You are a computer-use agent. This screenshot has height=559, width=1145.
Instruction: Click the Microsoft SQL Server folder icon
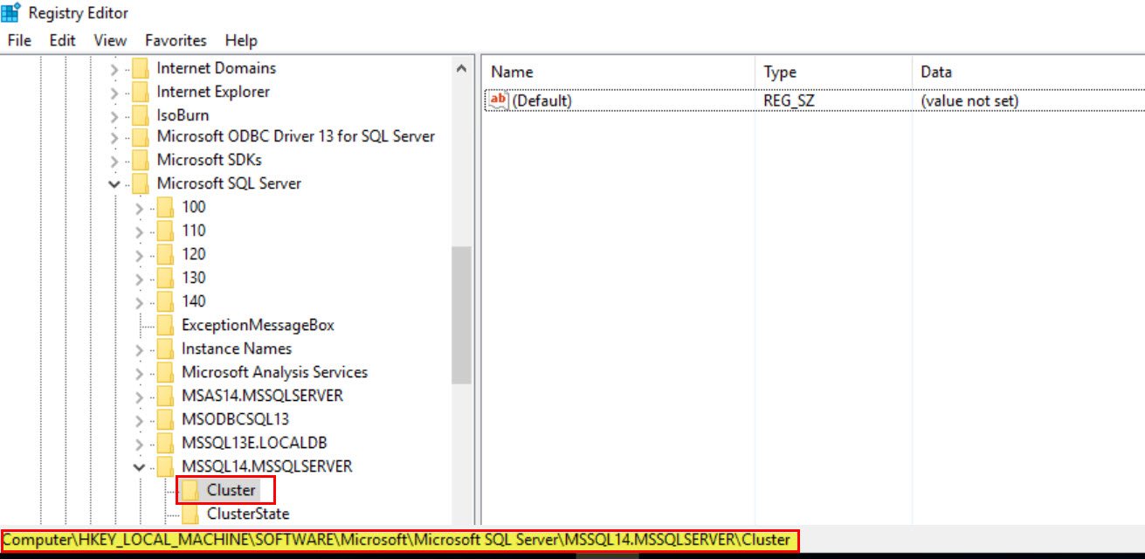point(141,183)
